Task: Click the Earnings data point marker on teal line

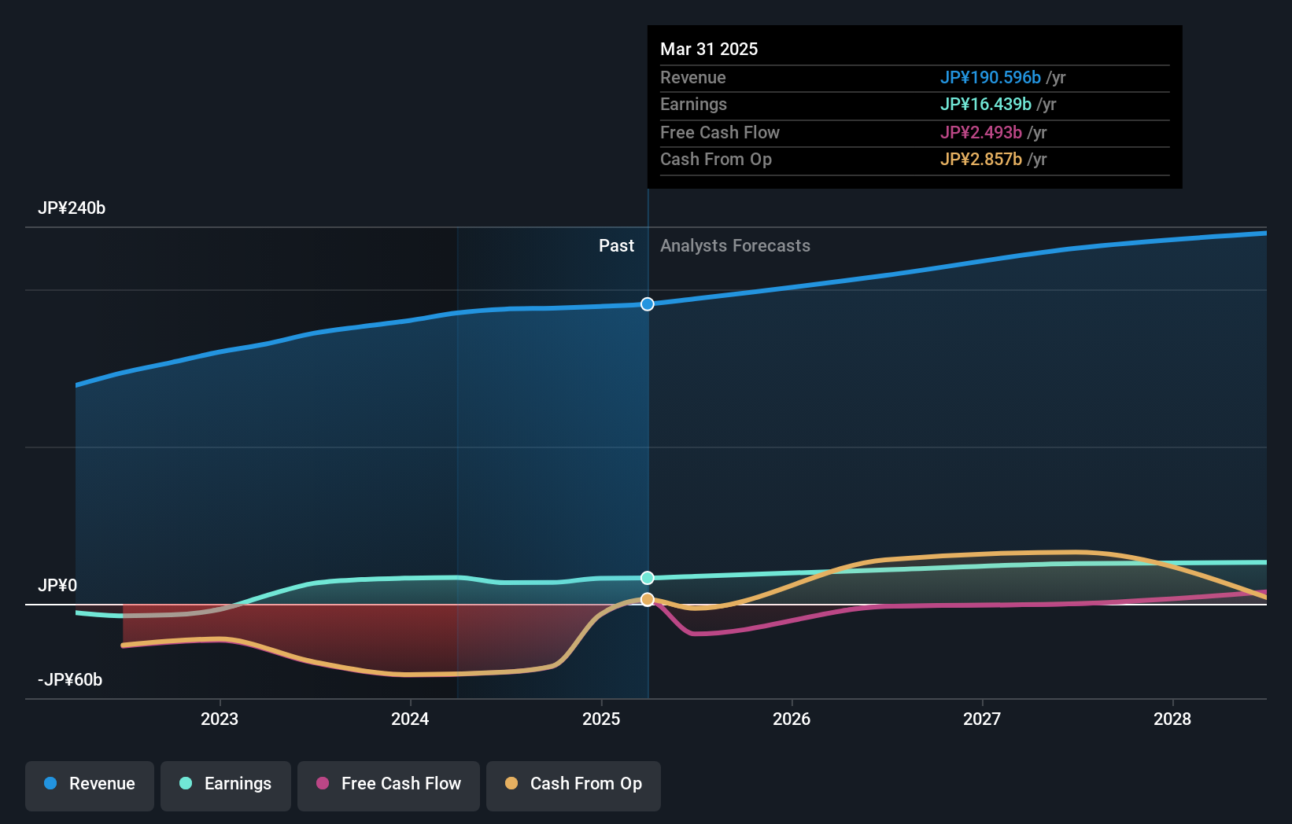Action: pos(648,578)
